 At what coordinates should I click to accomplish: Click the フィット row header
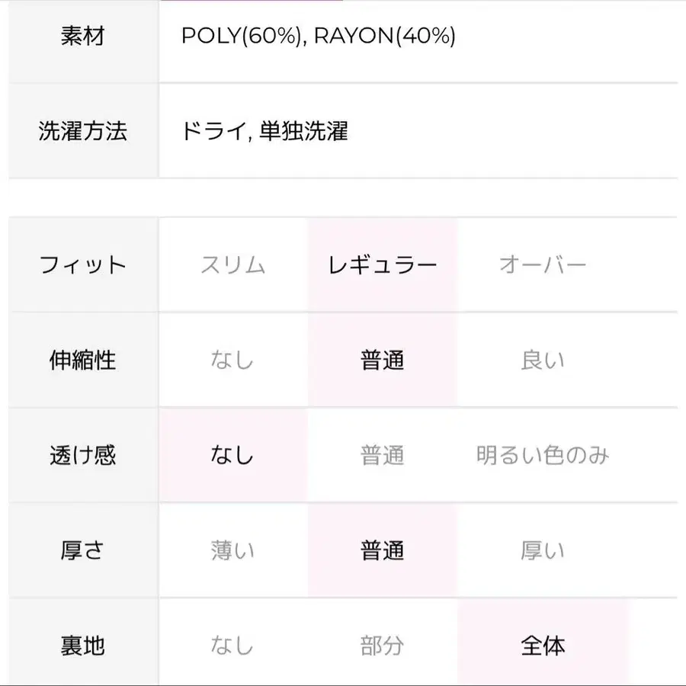tap(82, 265)
